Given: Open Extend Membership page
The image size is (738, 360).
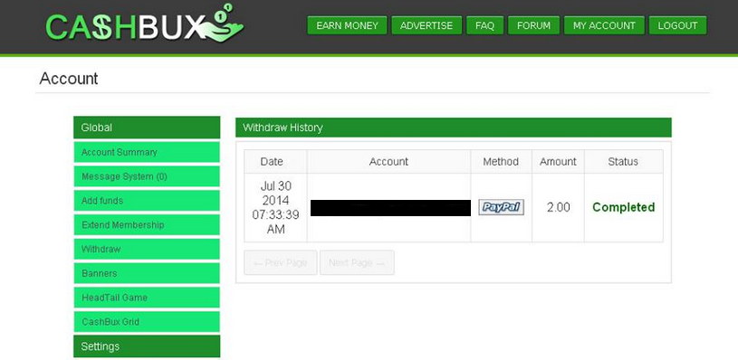Looking at the screenshot, I should pyautogui.click(x=147, y=225).
